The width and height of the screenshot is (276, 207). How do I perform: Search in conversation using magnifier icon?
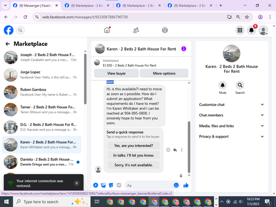240,85
